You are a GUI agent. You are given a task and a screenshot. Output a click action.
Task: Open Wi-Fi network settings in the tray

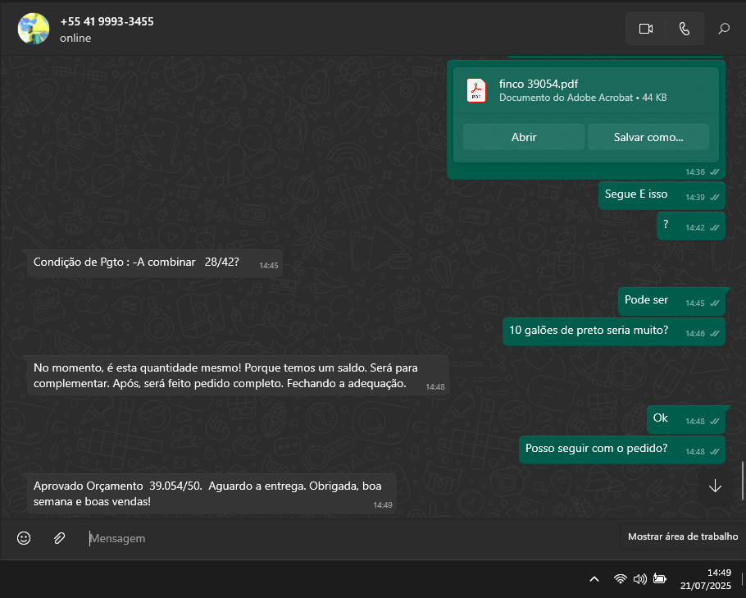click(621, 579)
